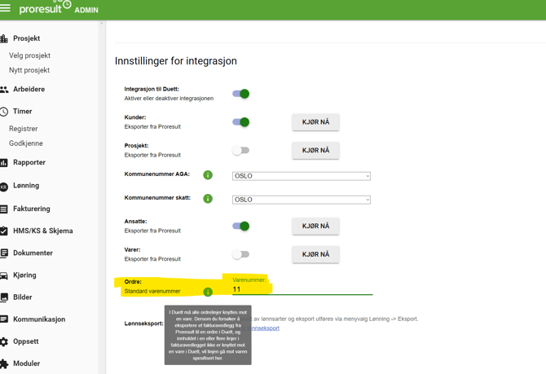Click KJØR NÅ button for Kunder
This screenshot has height=374, width=546.
point(315,122)
